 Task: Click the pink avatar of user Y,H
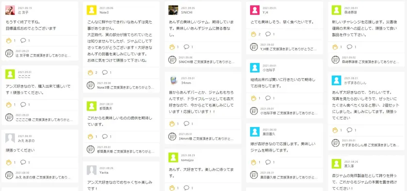(255, 10)
